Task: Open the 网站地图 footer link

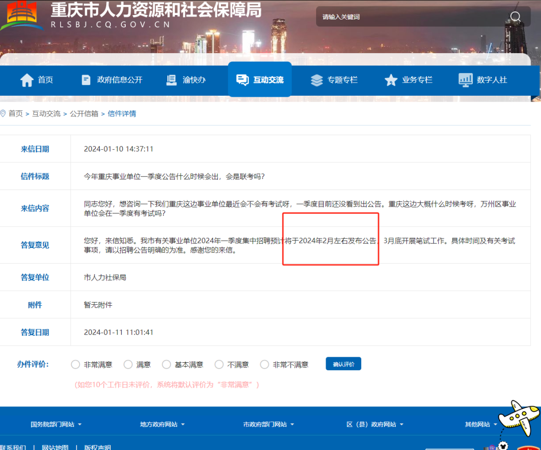Action: [x=55, y=447]
